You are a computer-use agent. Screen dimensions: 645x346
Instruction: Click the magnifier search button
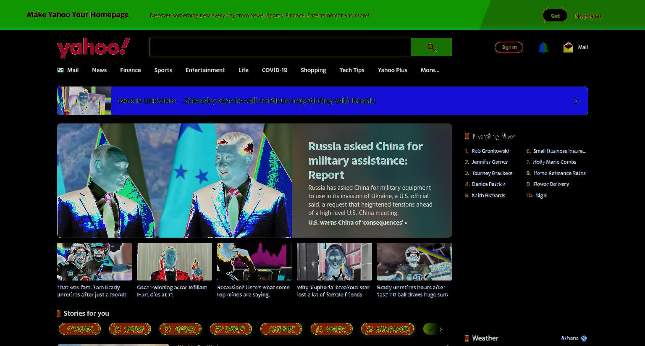click(431, 47)
